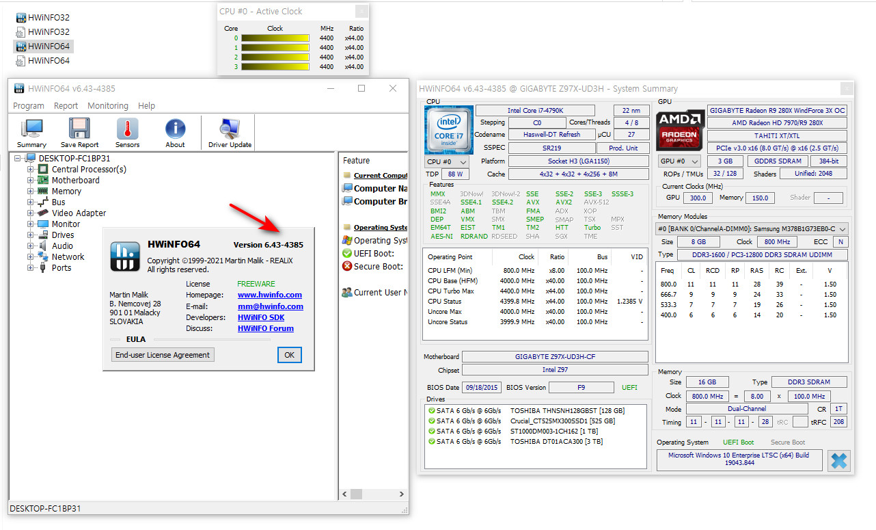This screenshot has width=876, height=530.
Task: Open the GPU #0 selector dropdown
Action: (x=679, y=161)
